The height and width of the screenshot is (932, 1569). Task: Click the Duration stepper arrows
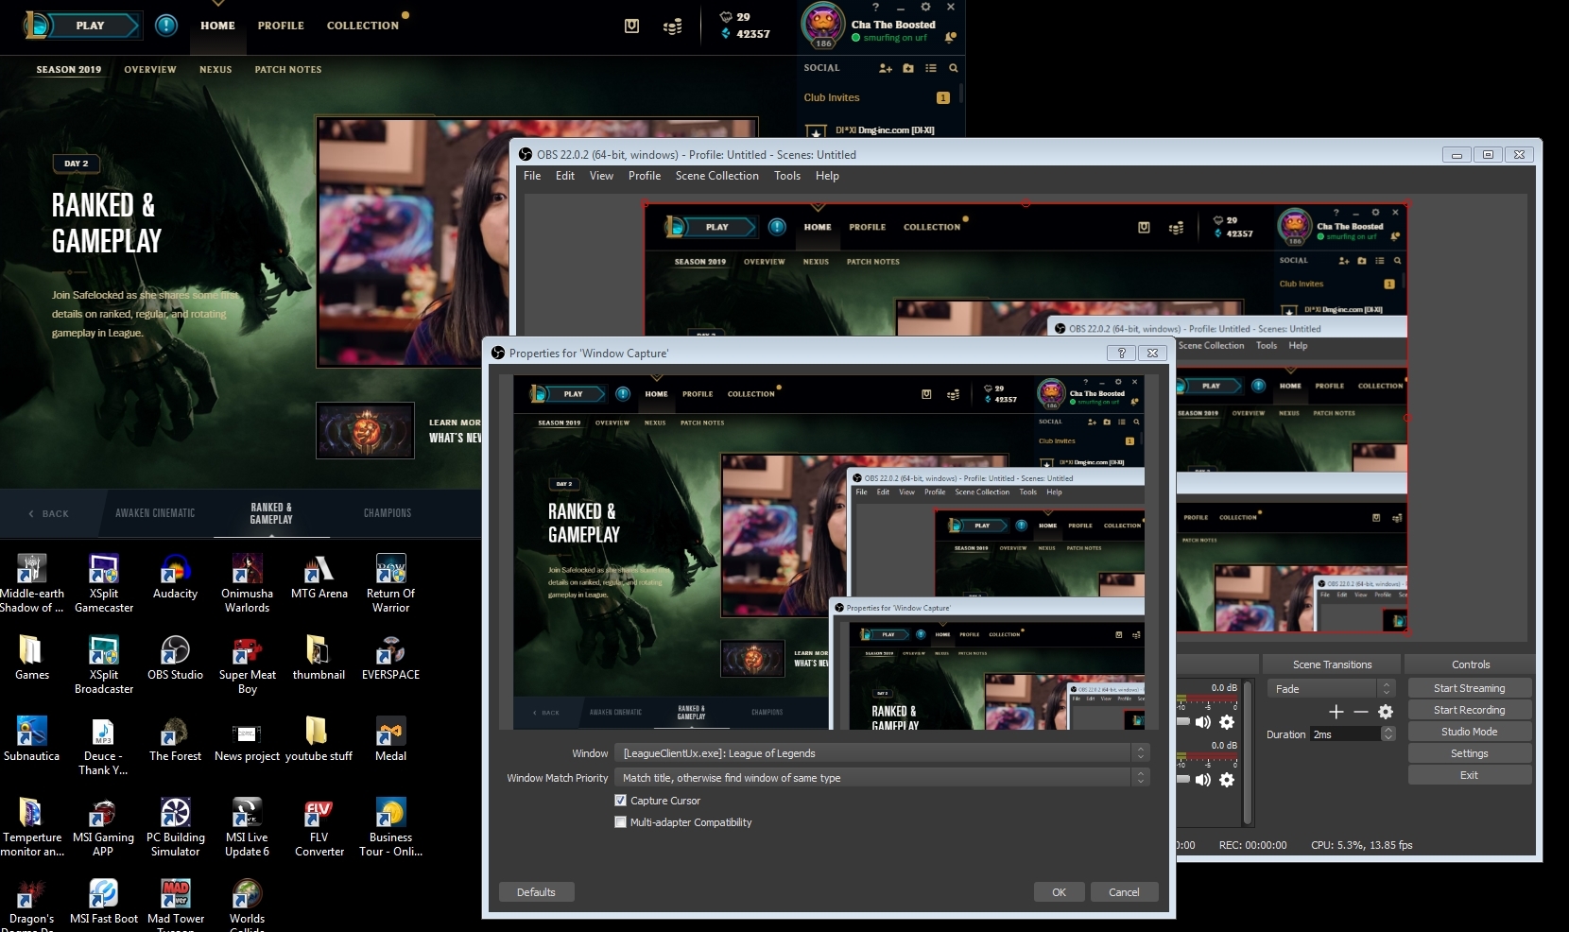[1388, 734]
